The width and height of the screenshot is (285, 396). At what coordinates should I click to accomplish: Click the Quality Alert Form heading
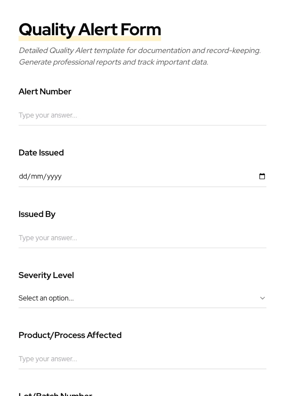click(89, 29)
